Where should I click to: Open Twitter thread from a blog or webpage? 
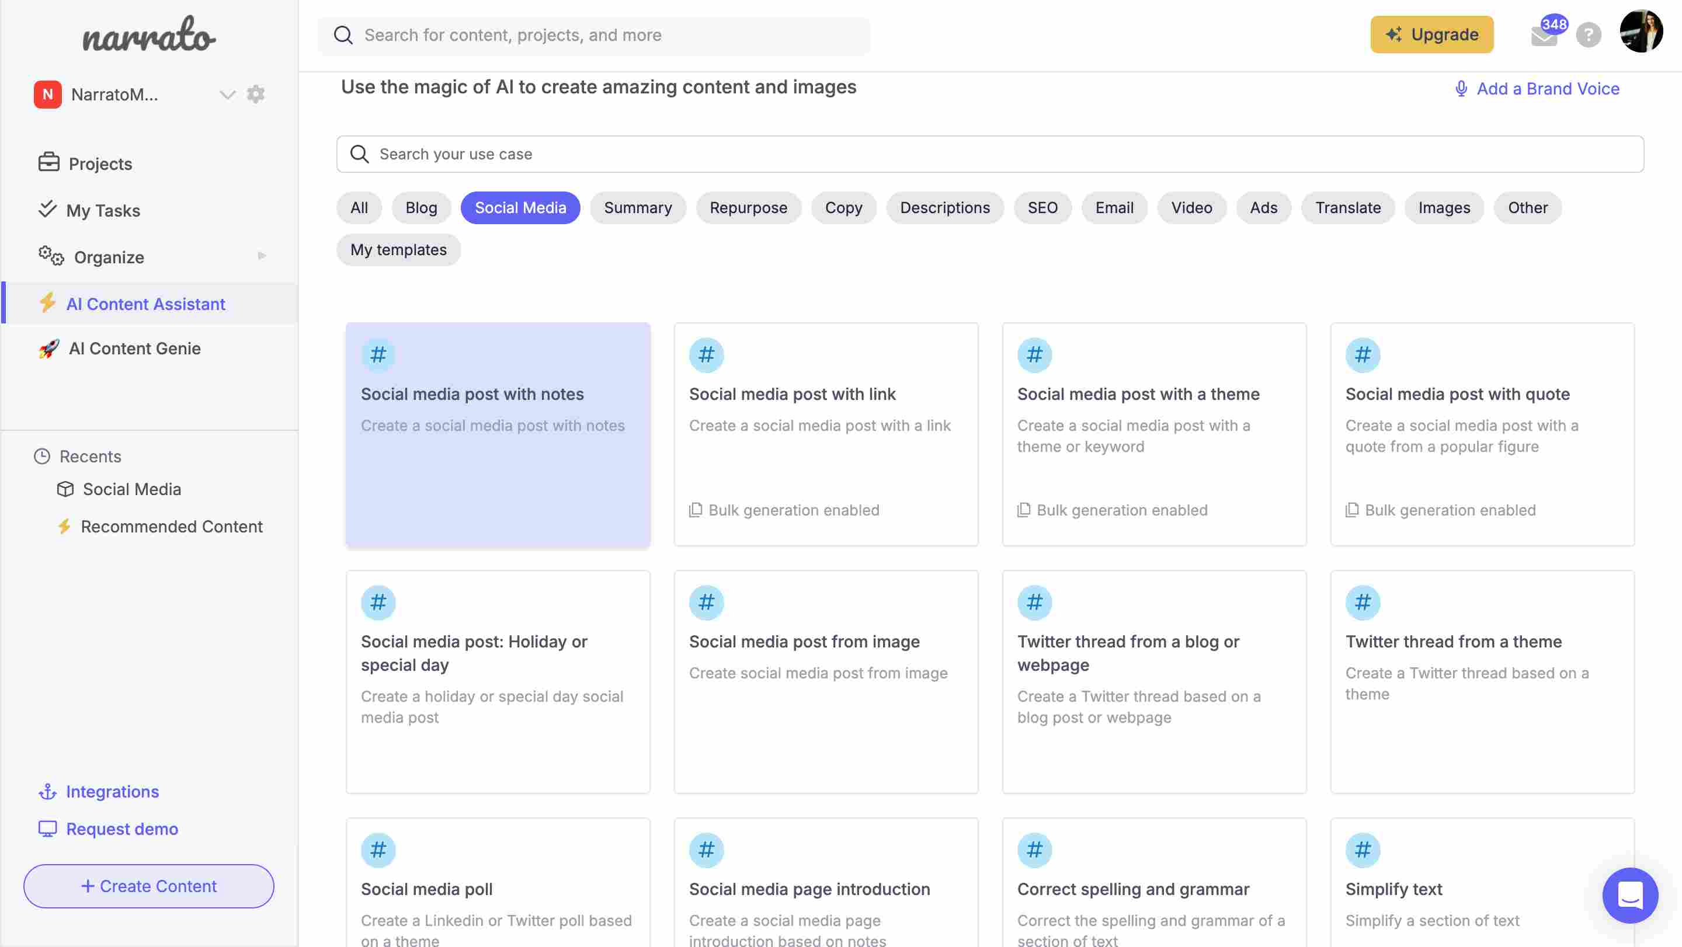coord(1155,682)
